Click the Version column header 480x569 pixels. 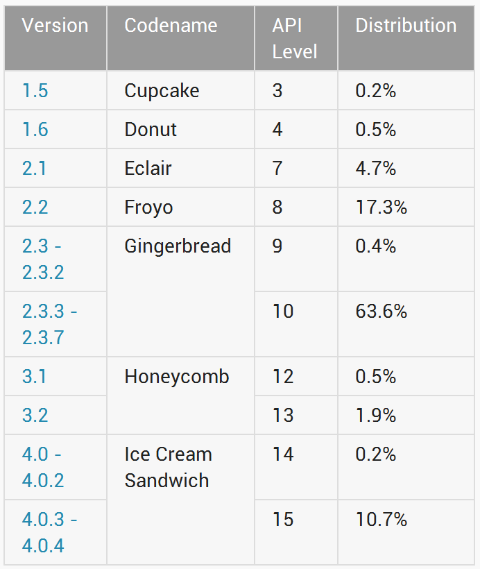pyautogui.click(x=55, y=26)
